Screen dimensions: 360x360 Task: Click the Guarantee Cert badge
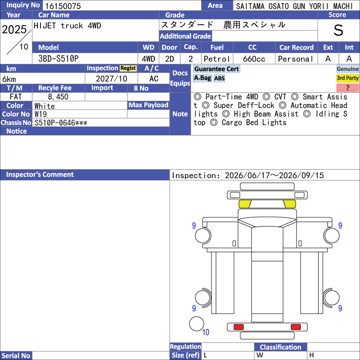[216, 69]
